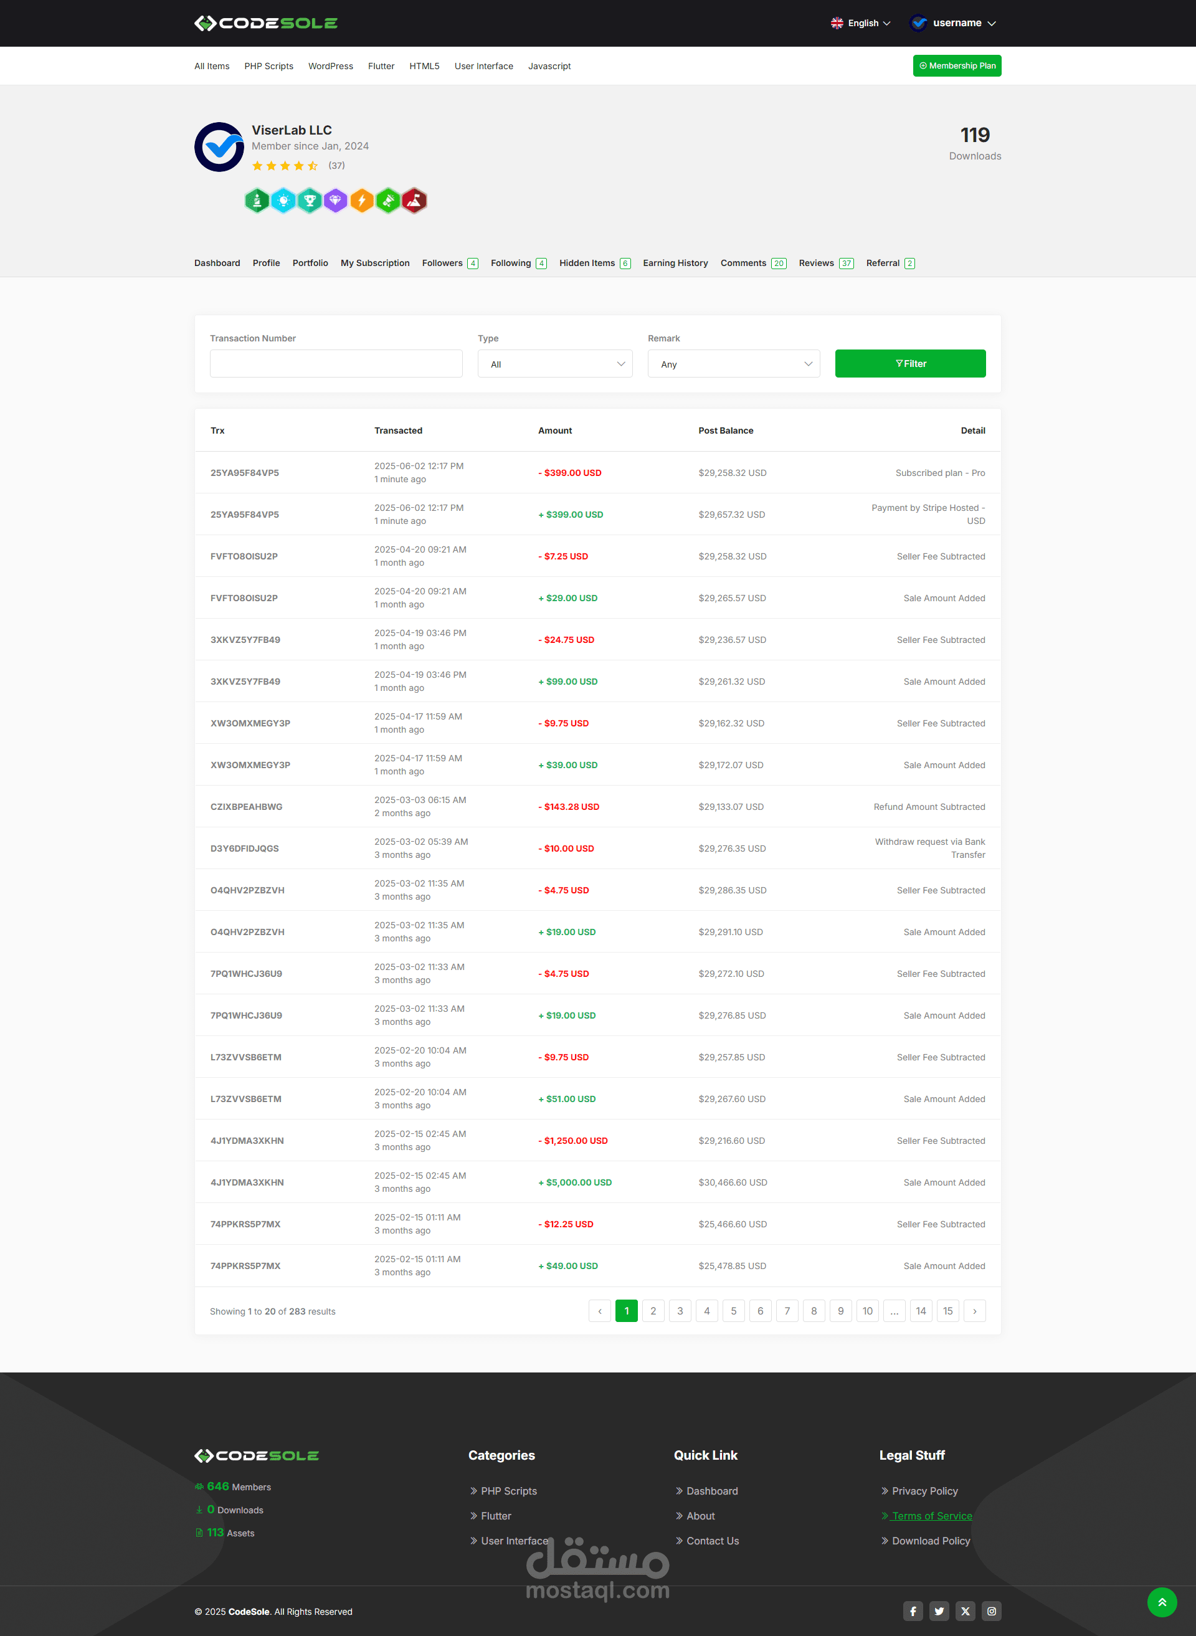
Task: Click the Instagram icon in footer
Action: coord(992,1610)
